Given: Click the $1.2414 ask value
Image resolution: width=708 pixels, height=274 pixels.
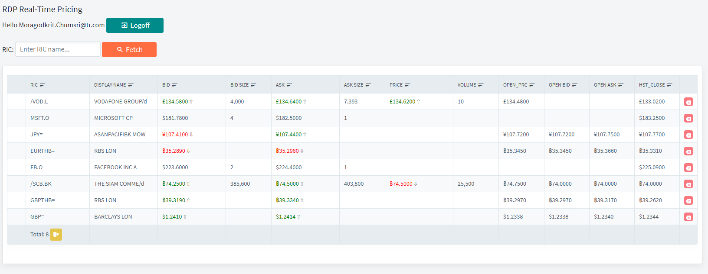Looking at the screenshot, I should pyautogui.click(x=286, y=217).
